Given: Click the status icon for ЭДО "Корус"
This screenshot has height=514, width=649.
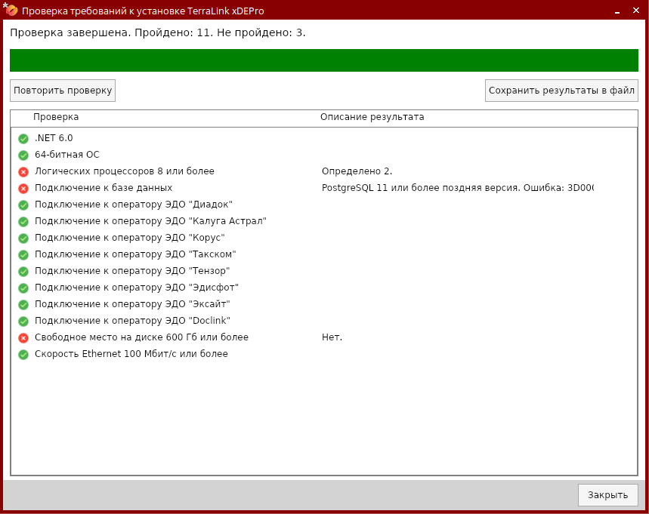Looking at the screenshot, I should tap(23, 239).
